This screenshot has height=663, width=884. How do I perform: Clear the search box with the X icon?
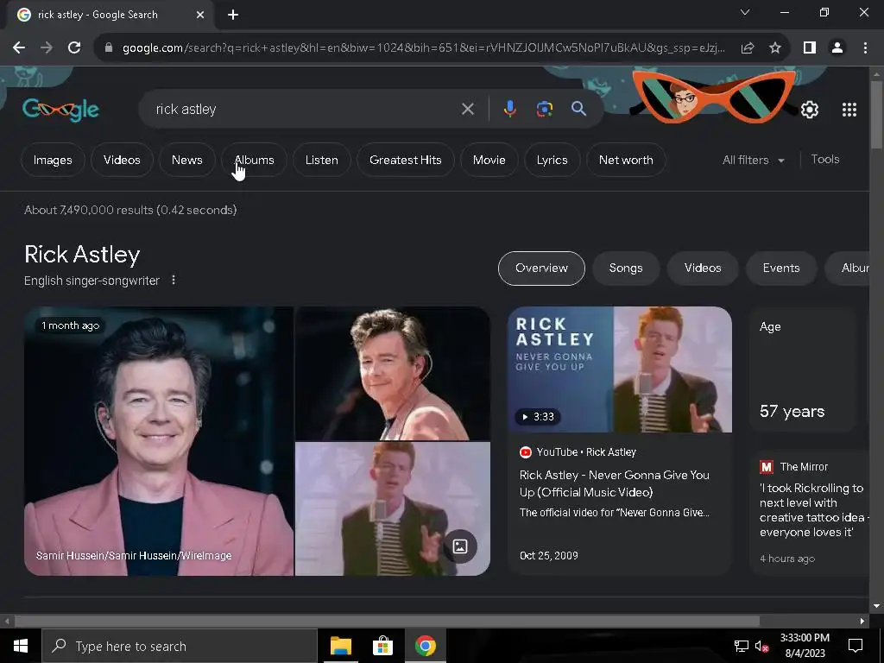(x=468, y=109)
